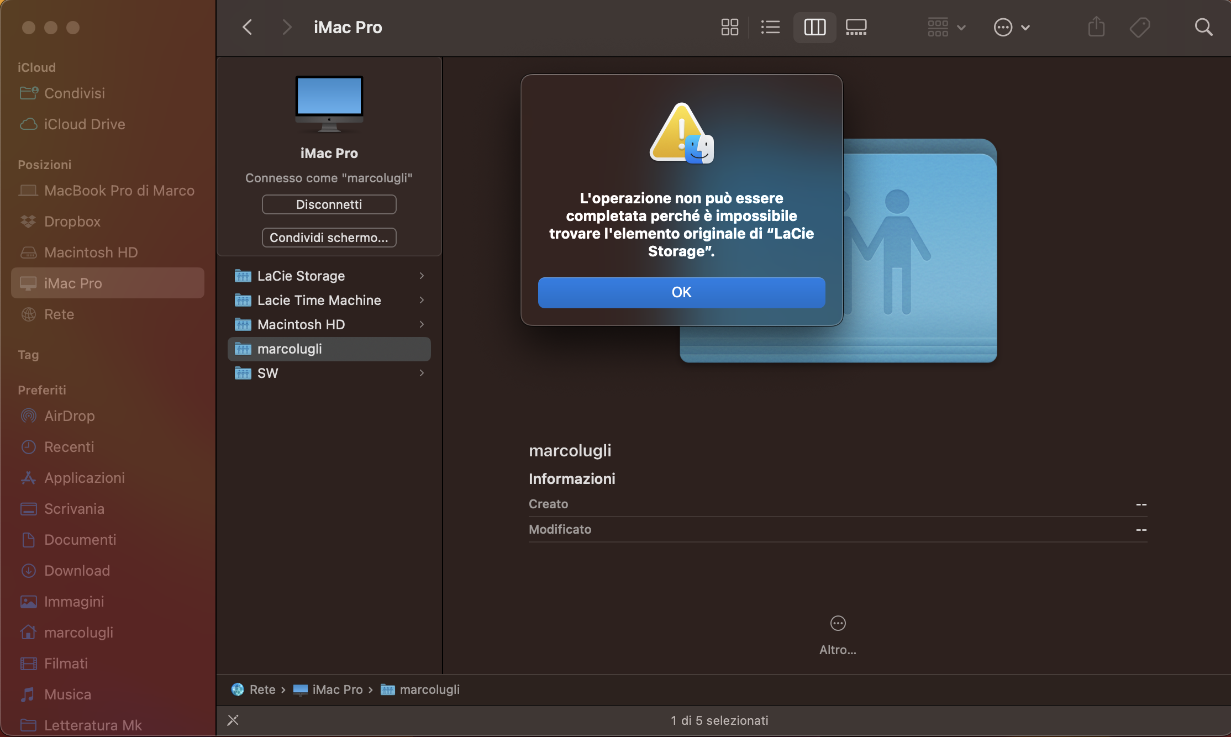Open the Tags icon in the toolbar
This screenshot has width=1231, height=737.
[1140, 27]
